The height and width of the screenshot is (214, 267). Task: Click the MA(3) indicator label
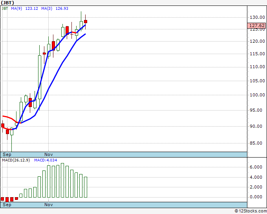tap(47, 9)
